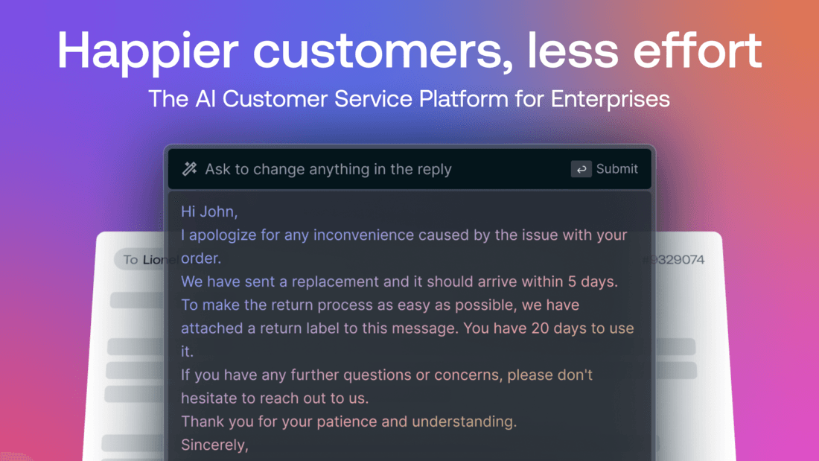This screenshot has width=819, height=461.
Task: Click the 'To make the return process' line
Action: [380, 305]
